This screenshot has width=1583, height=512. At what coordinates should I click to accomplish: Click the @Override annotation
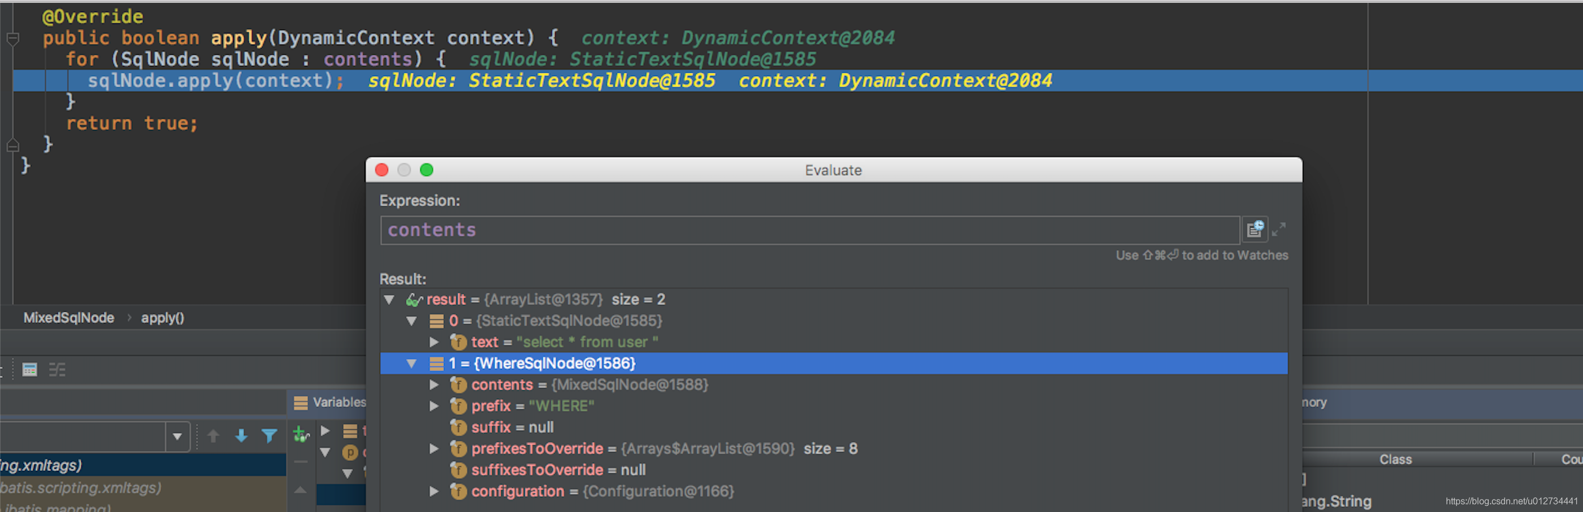coord(93,16)
